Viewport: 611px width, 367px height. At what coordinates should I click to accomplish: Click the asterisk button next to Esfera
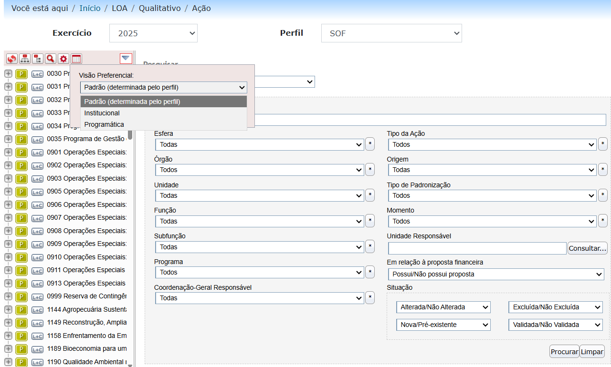370,144
